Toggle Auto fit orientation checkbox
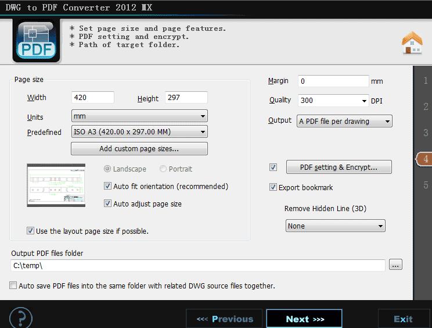432x328 pixels. [107, 186]
